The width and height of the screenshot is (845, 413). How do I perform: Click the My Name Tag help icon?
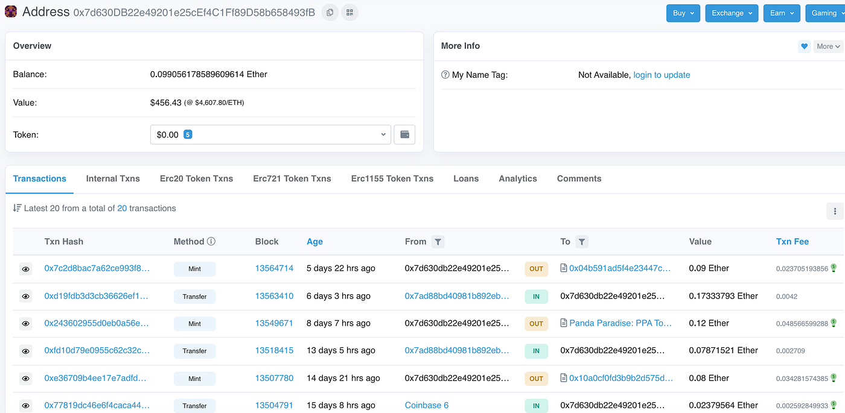(445, 75)
